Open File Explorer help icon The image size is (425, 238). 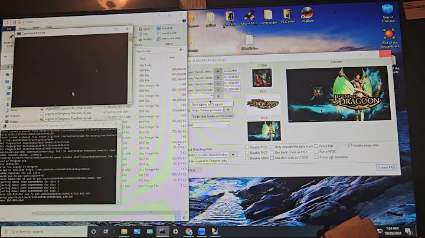pyautogui.click(x=184, y=21)
